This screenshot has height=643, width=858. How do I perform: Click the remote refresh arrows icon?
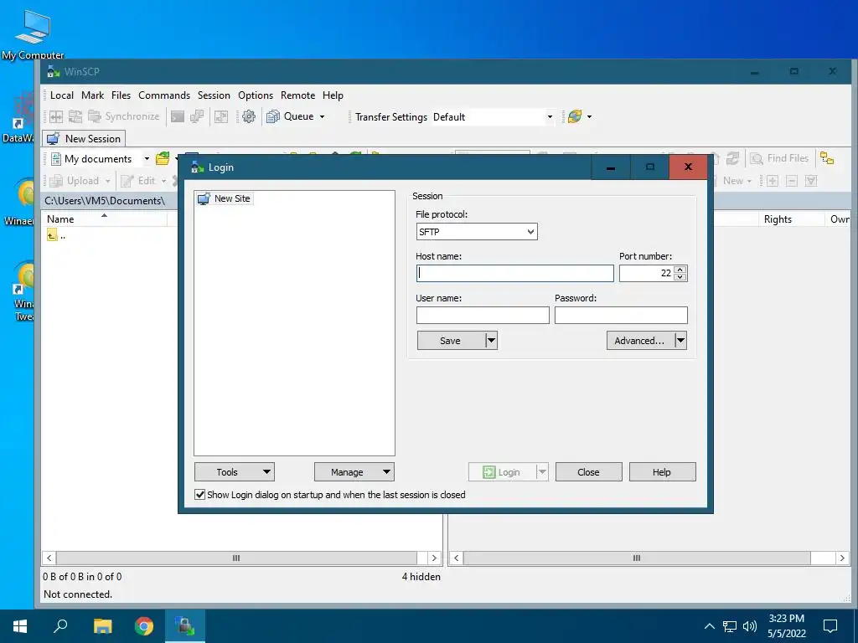tap(732, 158)
